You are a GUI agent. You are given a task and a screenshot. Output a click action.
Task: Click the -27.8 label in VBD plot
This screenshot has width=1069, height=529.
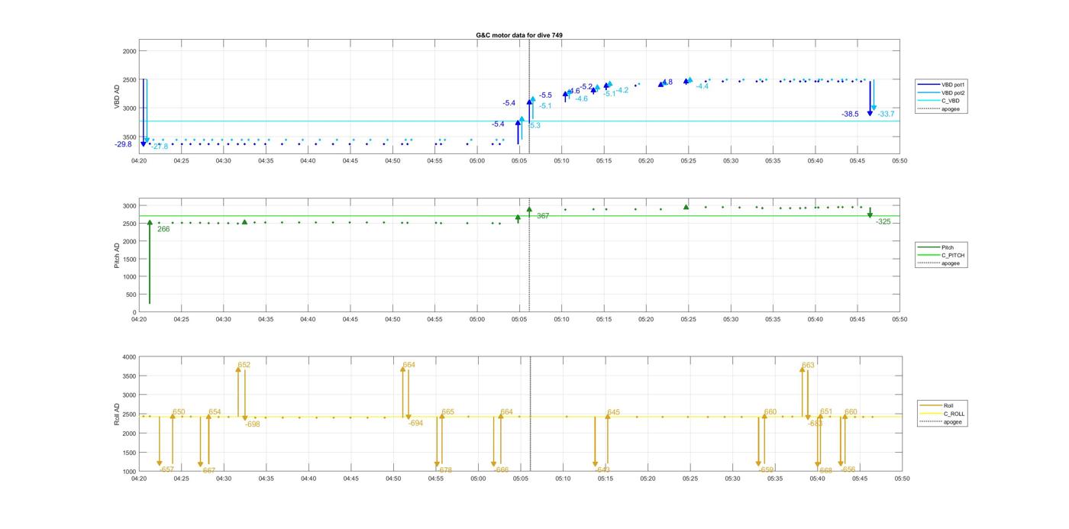(160, 147)
